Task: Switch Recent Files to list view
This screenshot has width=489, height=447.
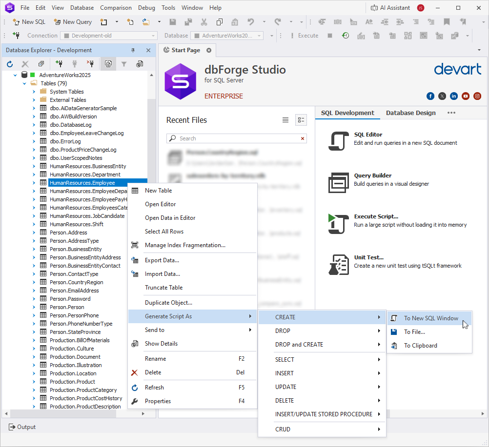Action: (285, 120)
